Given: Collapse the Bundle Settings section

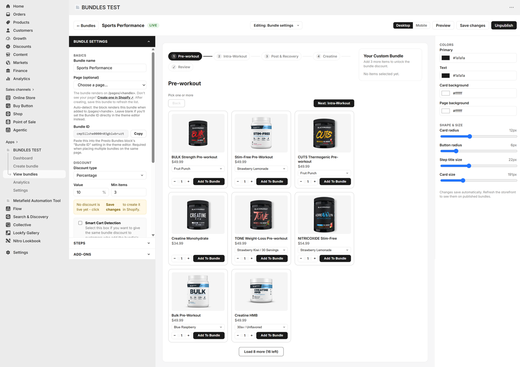Looking at the screenshot, I should (112, 41).
